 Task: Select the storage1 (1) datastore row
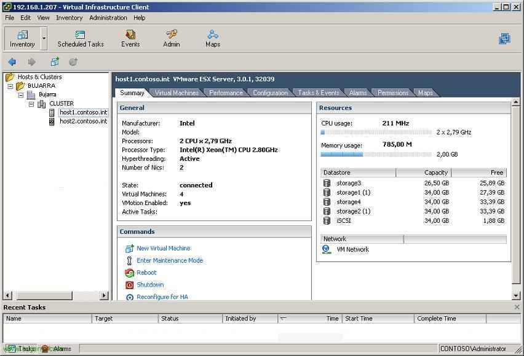coord(414,193)
